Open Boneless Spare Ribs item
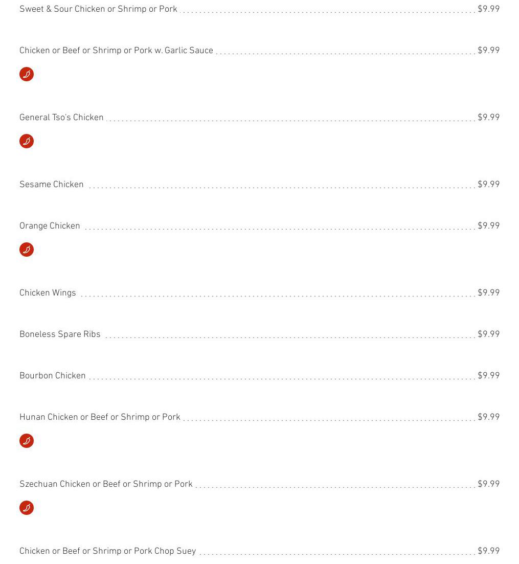 [x=60, y=334]
